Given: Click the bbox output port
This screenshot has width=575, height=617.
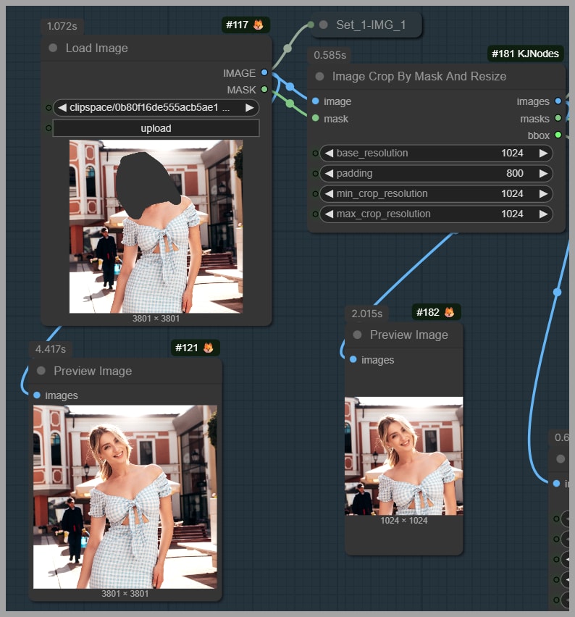Looking at the screenshot, I should point(558,135).
